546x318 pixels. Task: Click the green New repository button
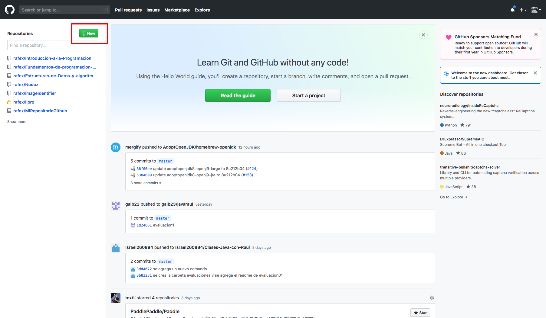89,33
